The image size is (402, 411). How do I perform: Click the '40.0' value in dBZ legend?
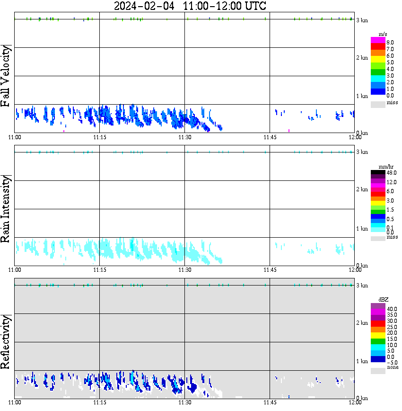pos(392,310)
